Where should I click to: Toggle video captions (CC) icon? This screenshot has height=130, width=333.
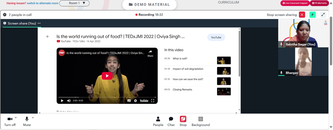click(129, 101)
